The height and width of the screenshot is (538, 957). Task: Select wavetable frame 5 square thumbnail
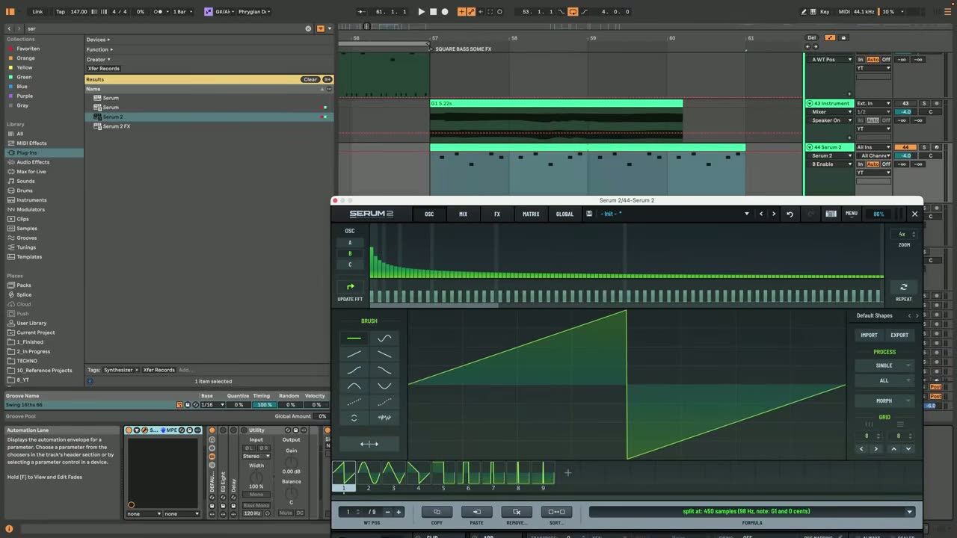tap(443, 472)
